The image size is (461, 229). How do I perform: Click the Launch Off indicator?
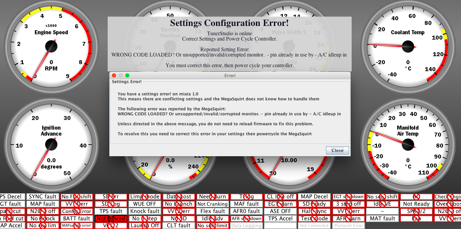[145, 226]
